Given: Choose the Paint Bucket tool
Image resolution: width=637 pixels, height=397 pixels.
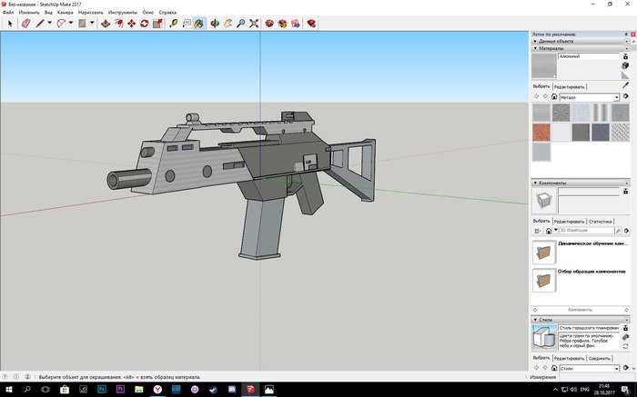Looking at the screenshot, I should [199, 24].
